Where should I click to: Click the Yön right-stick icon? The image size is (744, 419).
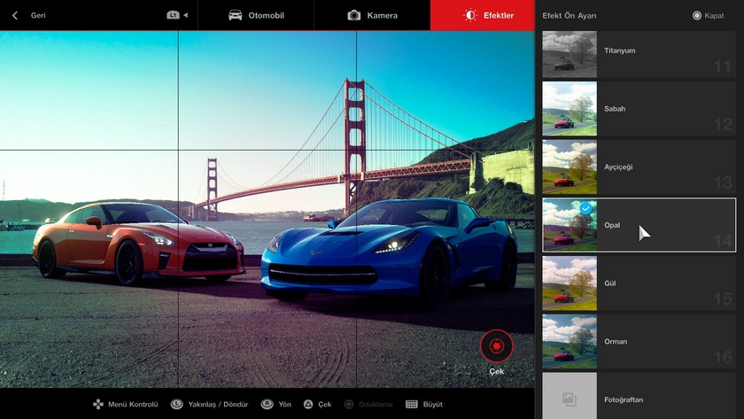pos(267,404)
